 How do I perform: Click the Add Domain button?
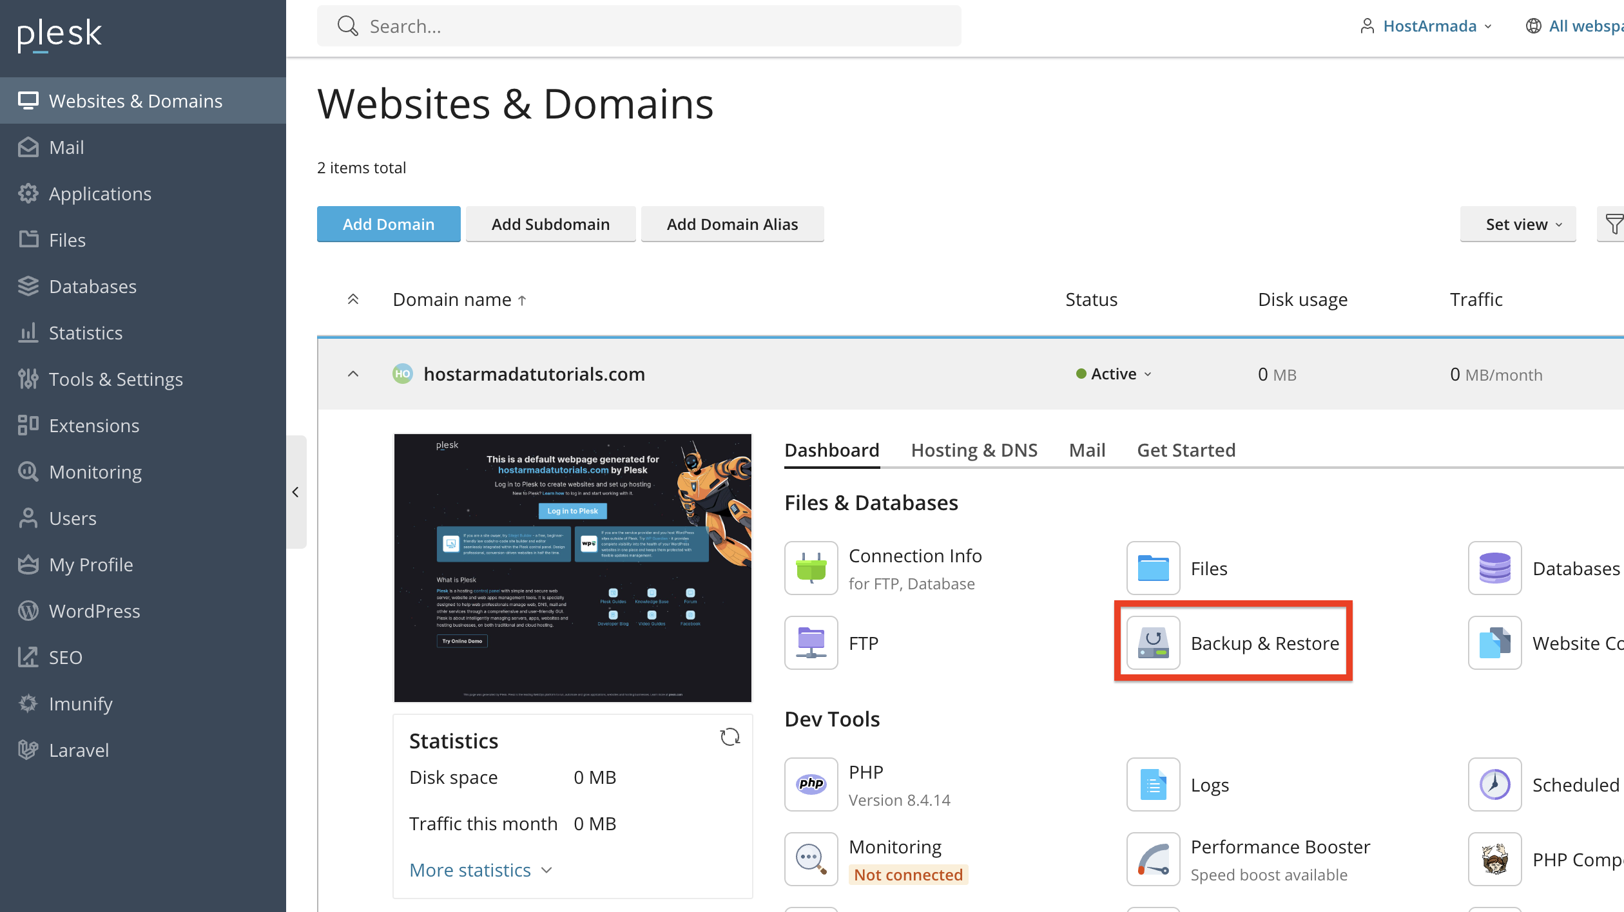pos(389,224)
